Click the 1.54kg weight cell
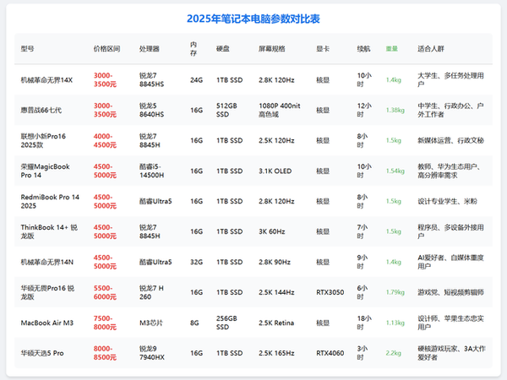Screen dimensions: 507x380 (395, 171)
